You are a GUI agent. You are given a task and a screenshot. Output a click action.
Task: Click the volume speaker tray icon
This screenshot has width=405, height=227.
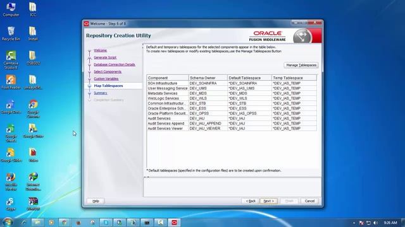point(375,223)
